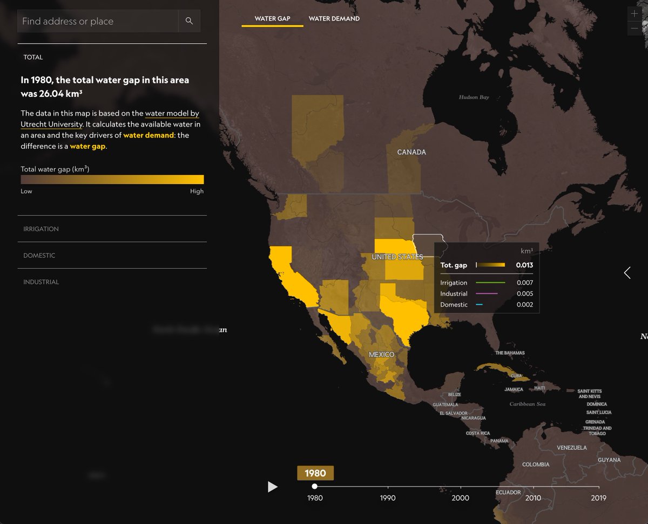Expand the IRRIGATION section

[x=41, y=229]
